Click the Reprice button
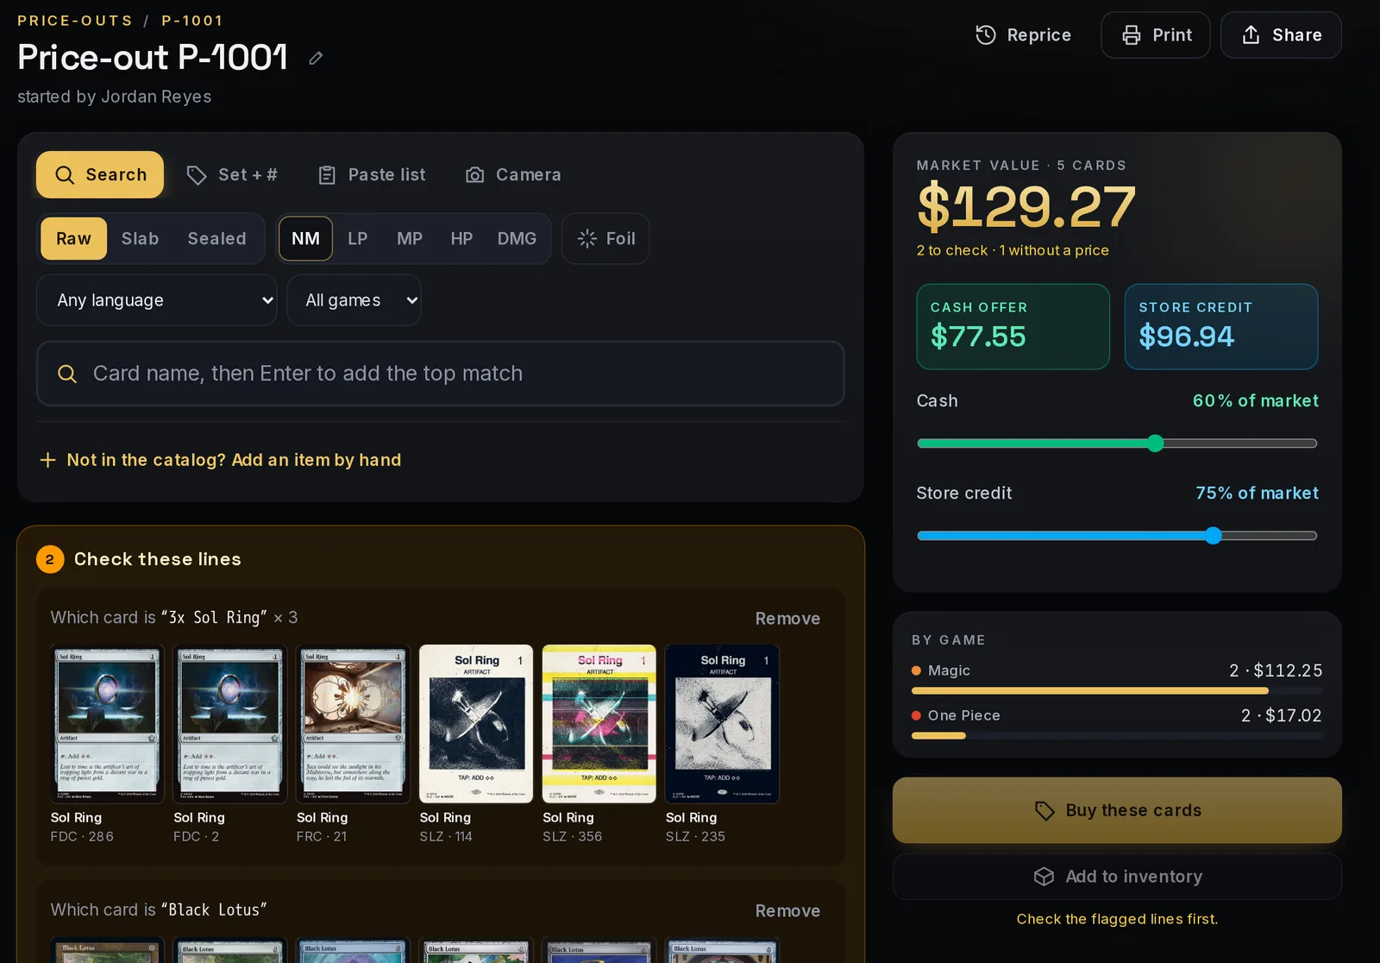The height and width of the screenshot is (963, 1380). tap(1023, 35)
